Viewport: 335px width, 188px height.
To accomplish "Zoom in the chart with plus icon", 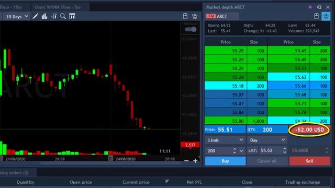I will 195,161.
